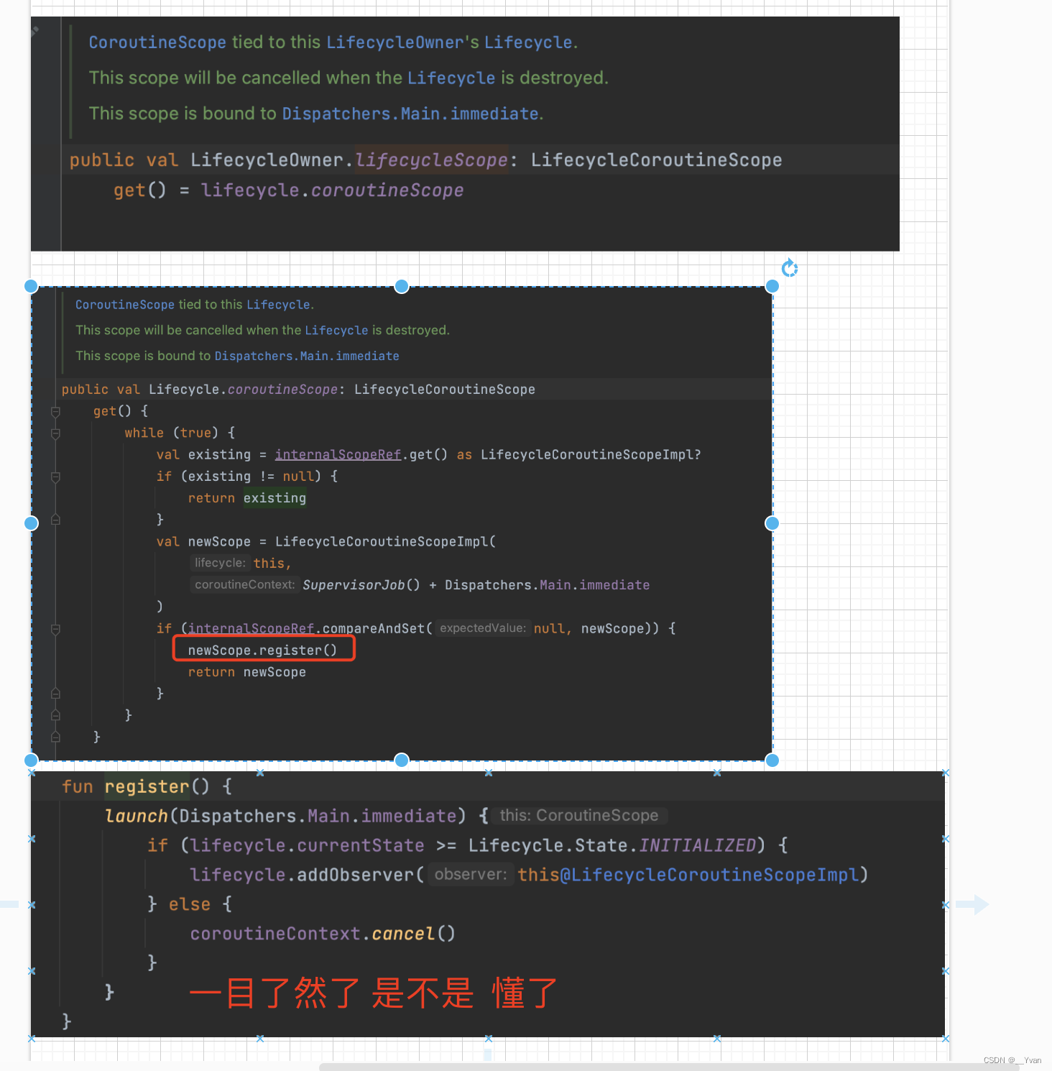Click left-edge middle connection point of register image
This screenshot has height=1071, width=1052.
tap(32, 905)
